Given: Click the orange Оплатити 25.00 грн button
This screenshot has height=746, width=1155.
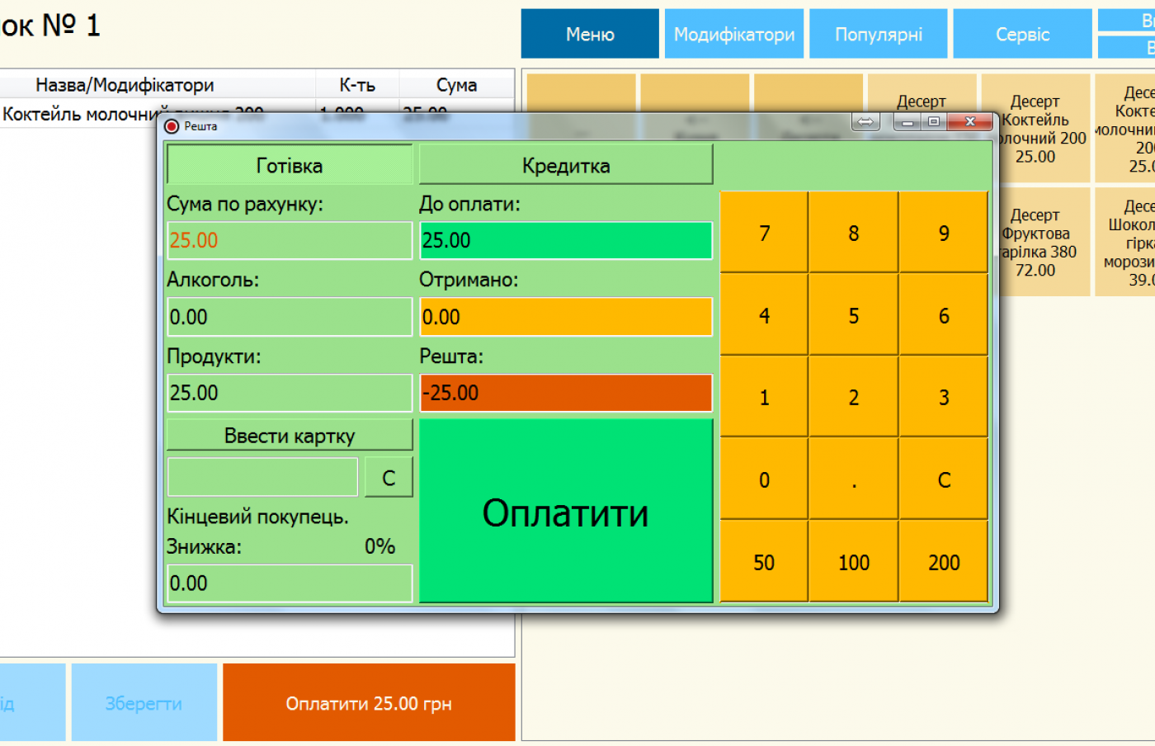Looking at the screenshot, I should [369, 703].
